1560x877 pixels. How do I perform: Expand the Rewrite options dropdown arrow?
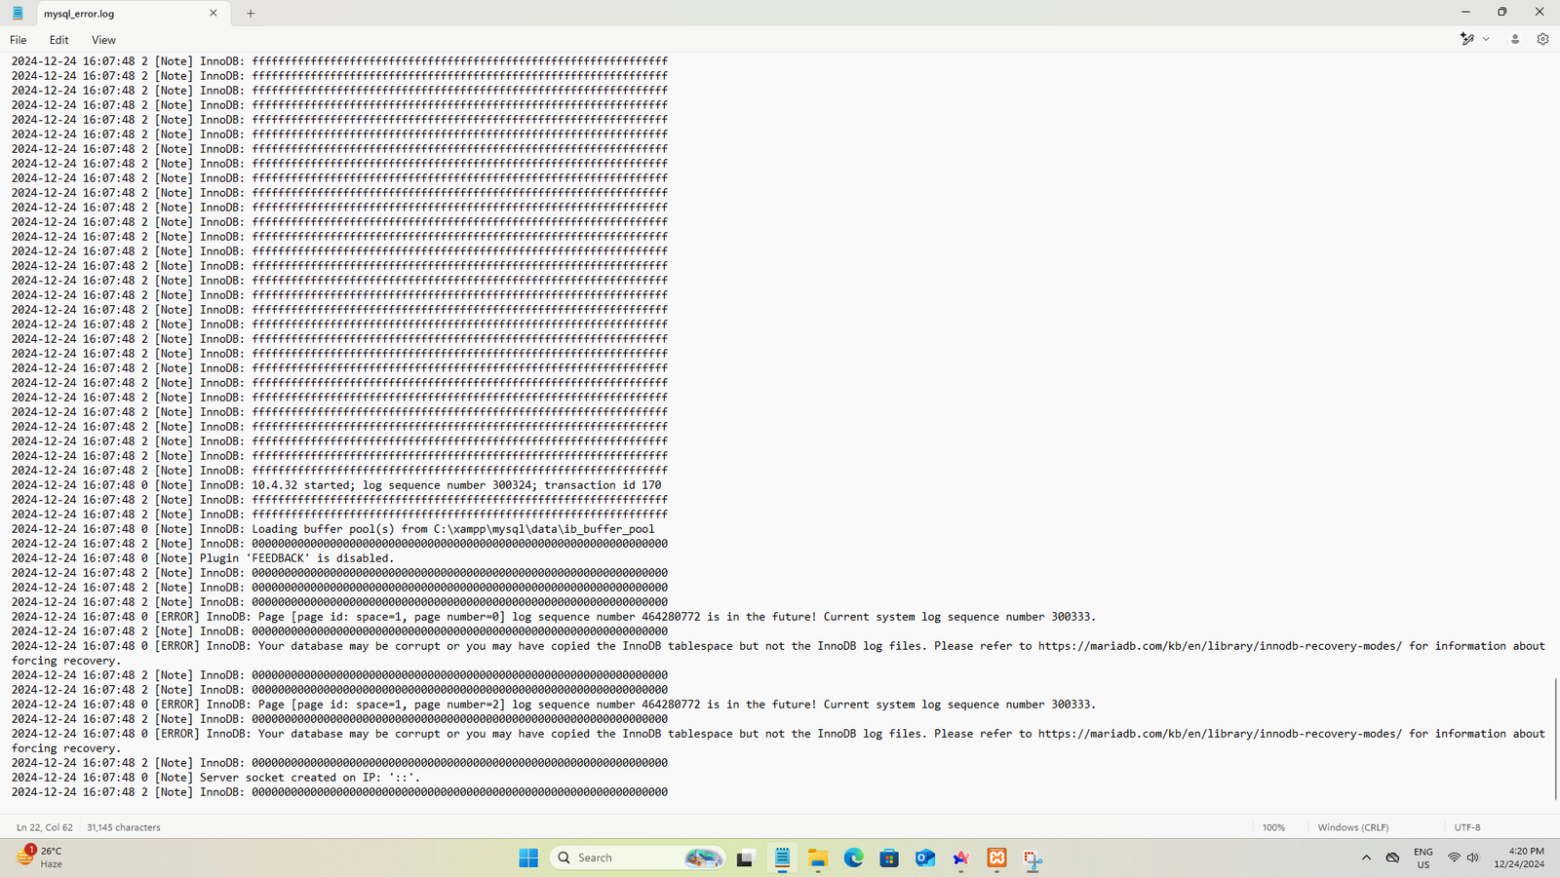(1486, 39)
